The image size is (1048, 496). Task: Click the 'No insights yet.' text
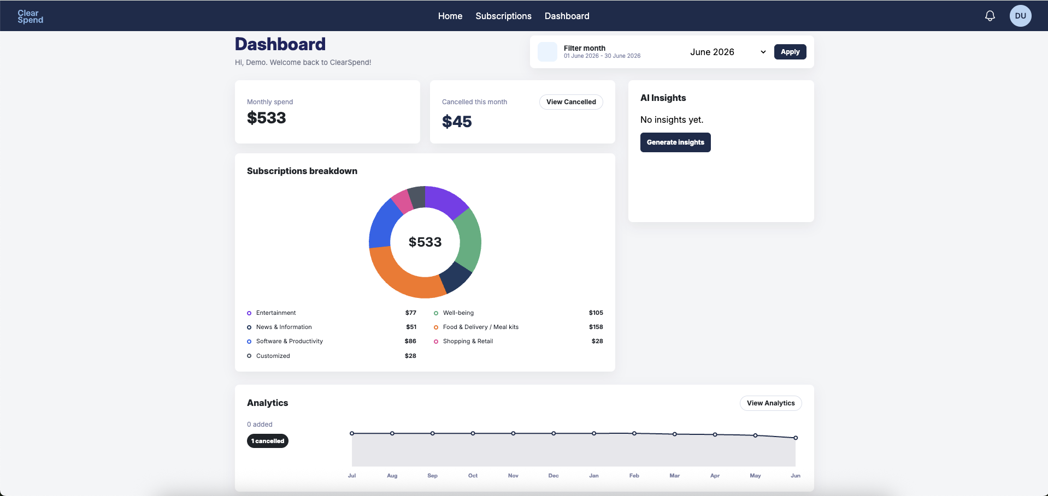click(672, 119)
